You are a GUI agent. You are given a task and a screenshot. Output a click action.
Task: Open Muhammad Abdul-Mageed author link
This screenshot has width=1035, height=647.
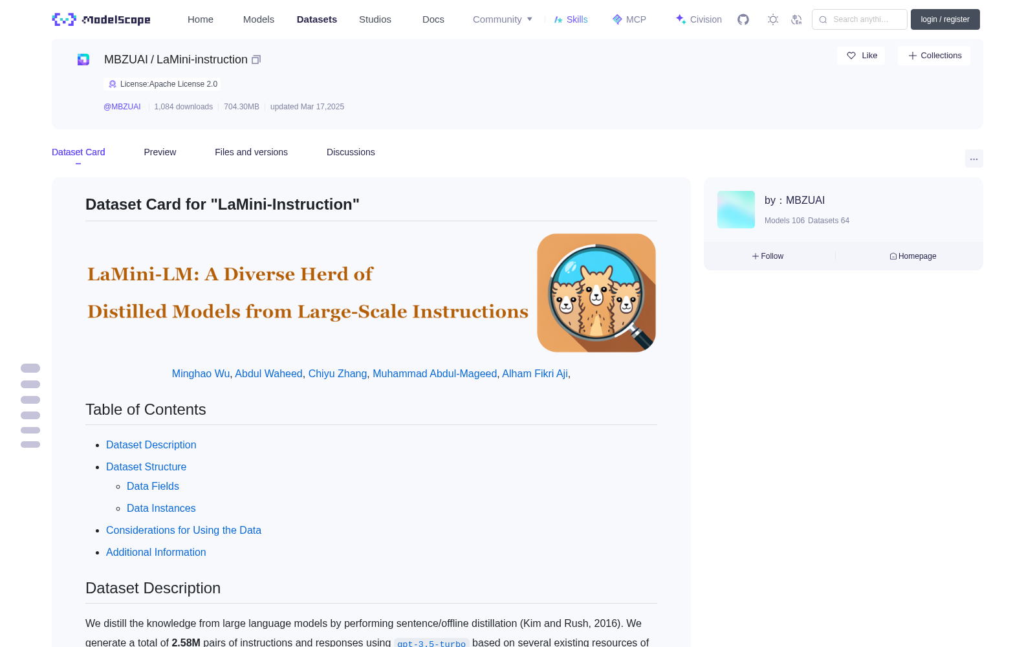[x=435, y=373]
